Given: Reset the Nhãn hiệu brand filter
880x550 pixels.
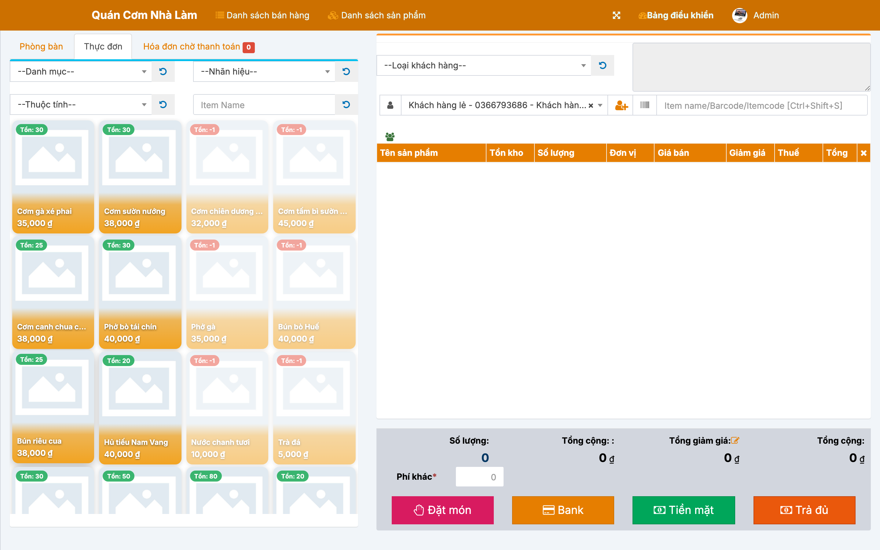Looking at the screenshot, I should tap(346, 71).
